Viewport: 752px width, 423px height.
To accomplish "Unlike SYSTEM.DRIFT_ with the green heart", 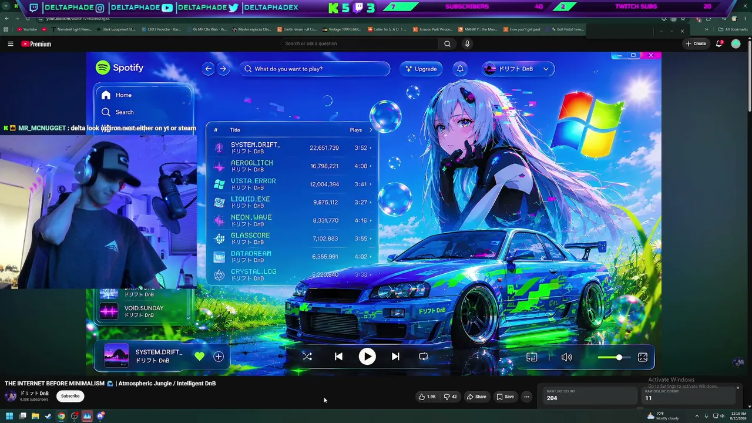I will (x=200, y=357).
